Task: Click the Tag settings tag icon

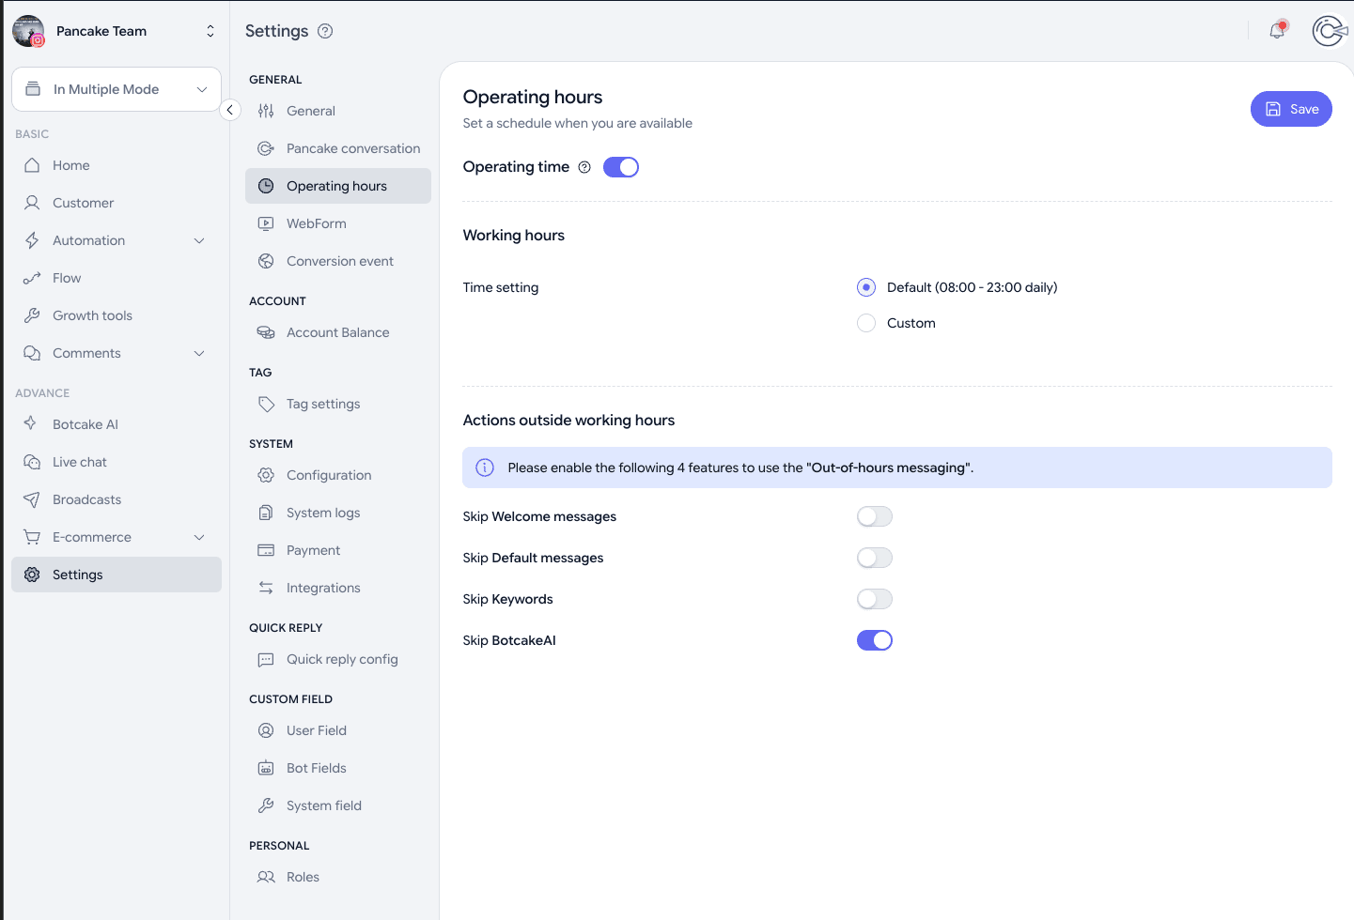Action: tap(266, 404)
